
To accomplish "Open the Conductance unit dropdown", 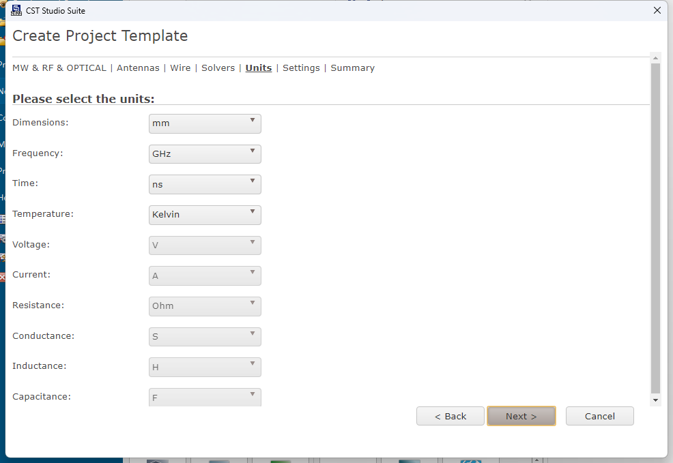I will [x=205, y=337].
